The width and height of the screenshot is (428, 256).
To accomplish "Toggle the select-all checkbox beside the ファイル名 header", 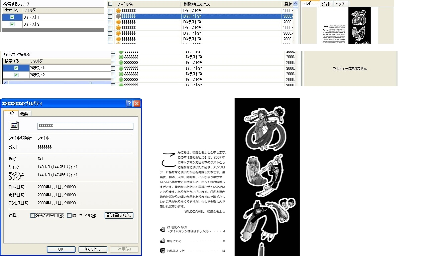I will click(x=110, y=4).
